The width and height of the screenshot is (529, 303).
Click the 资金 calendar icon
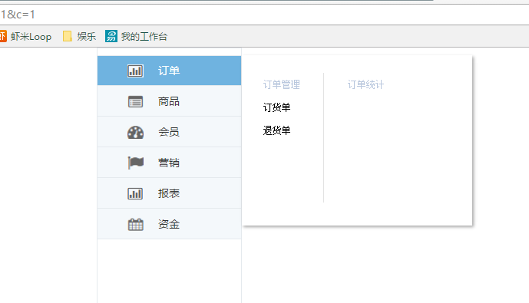[x=136, y=224]
